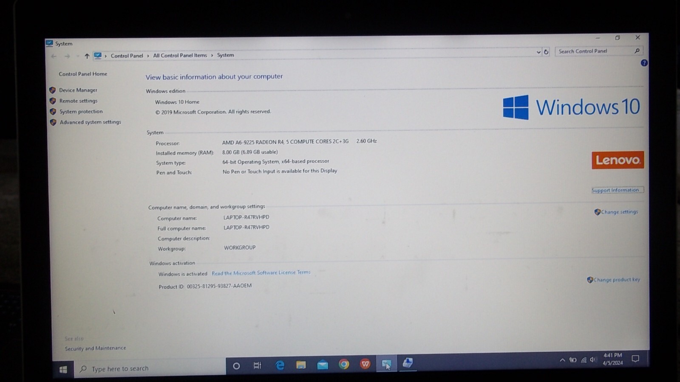Screen dimensions: 680x382
Task: Restore down the System window
Action: coord(618,38)
